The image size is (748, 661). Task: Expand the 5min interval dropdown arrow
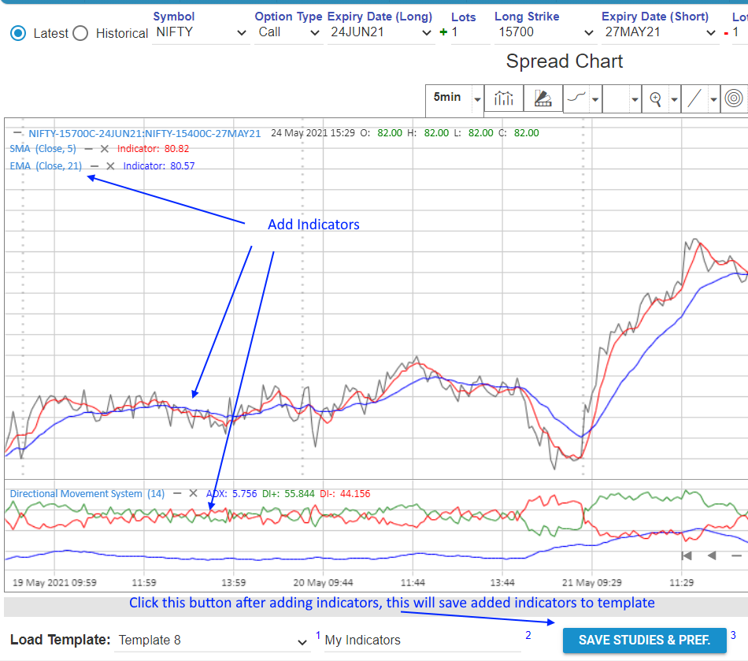[477, 99]
